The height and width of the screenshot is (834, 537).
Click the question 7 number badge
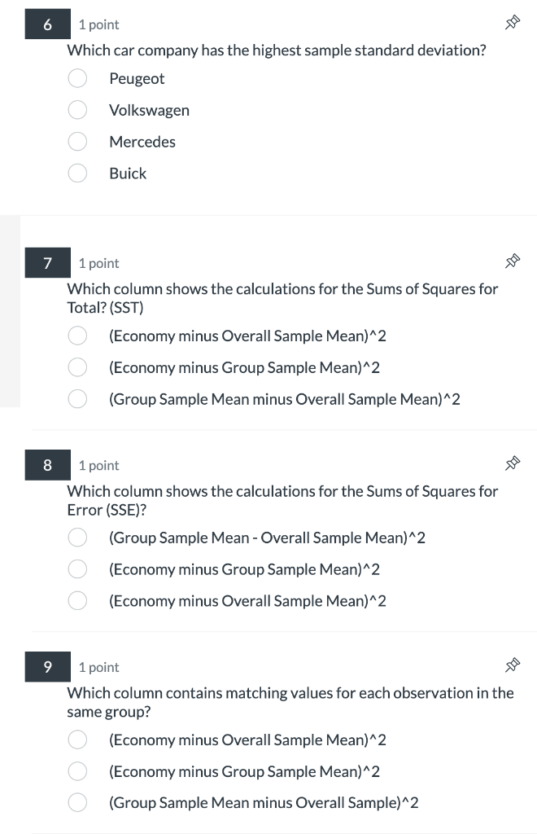47,262
